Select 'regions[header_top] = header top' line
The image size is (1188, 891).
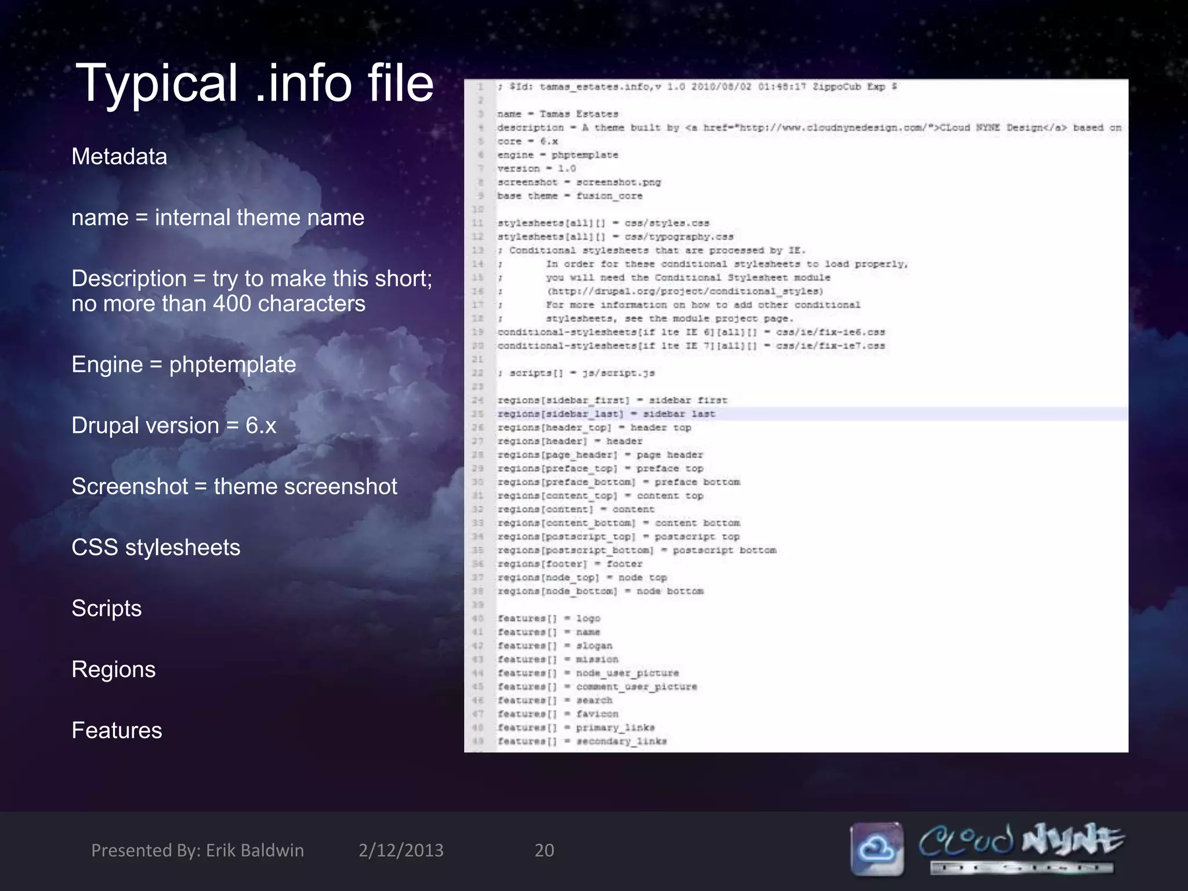(x=594, y=428)
